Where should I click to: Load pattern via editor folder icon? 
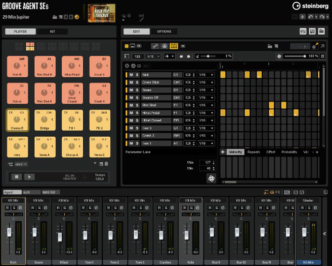(x=270, y=46)
